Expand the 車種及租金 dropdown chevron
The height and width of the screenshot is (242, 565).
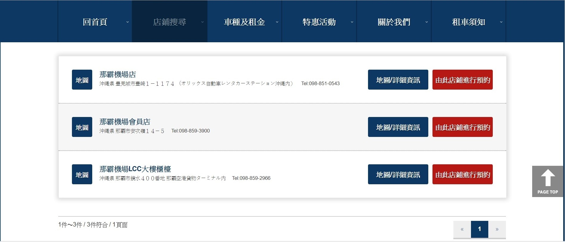pos(277,22)
